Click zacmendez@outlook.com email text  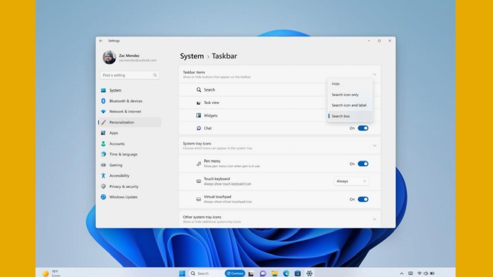(x=138, y=60)
